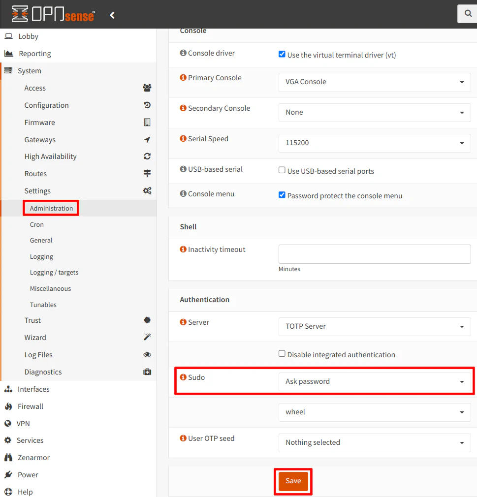
Task: Open the Tunables settings page
Action: coord(43,305)
